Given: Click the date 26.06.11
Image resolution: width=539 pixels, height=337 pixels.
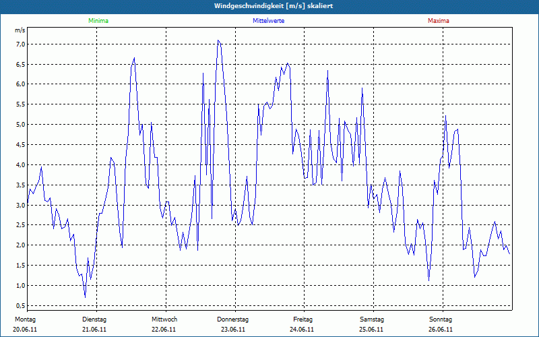Looking at the screenshot, I should click(x=441, y=330).
